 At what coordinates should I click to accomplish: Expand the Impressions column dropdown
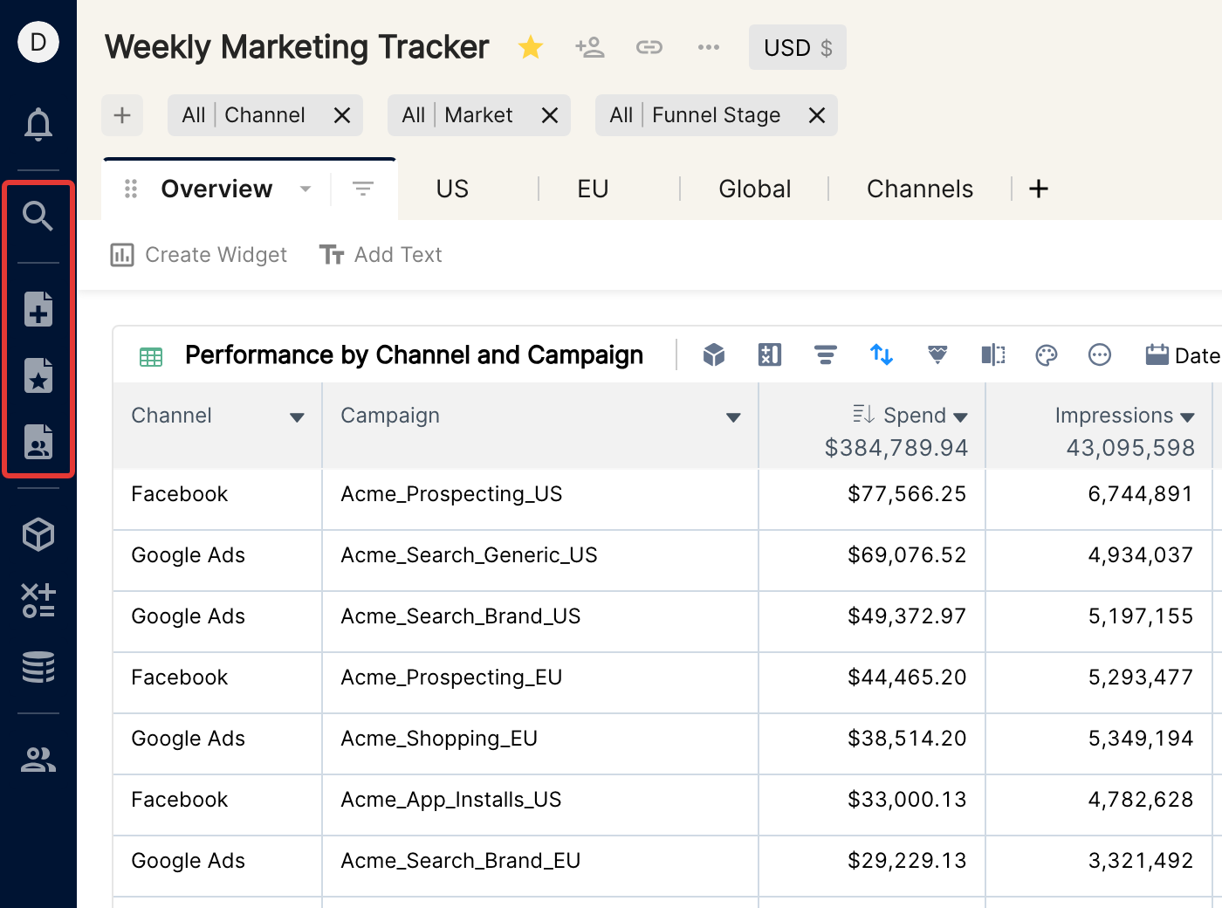pyautogui.click(x=1187, y=417)
